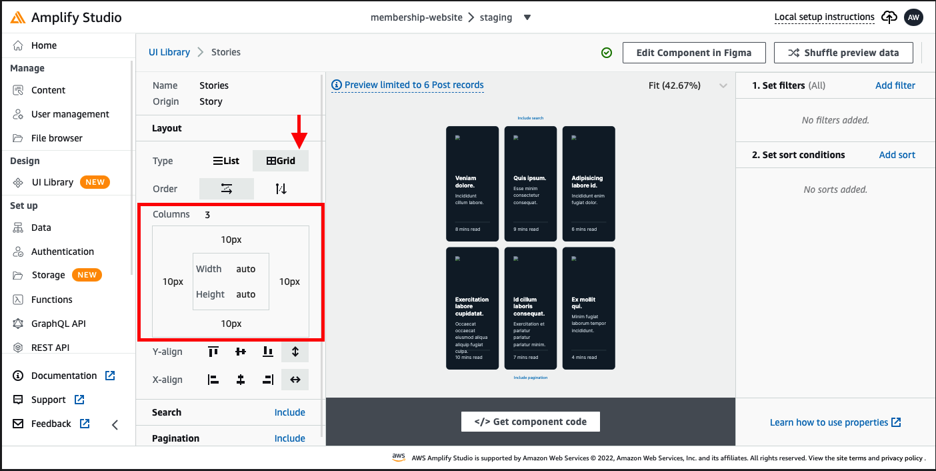Image resolution: width=936 pixels, height=471 pixels.
Task: Edit the Width auto field
Action: click(x=245, y=269)
